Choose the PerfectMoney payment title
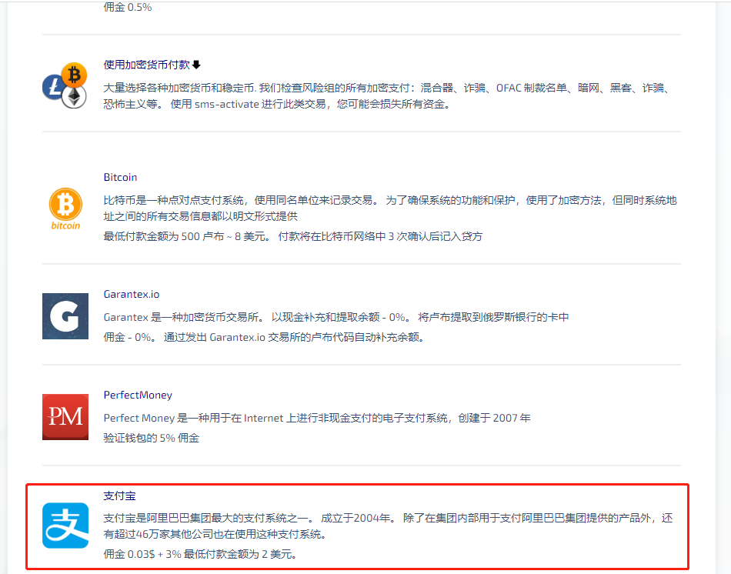The height and width of the screenshot is (574, 731). [138, 395]
